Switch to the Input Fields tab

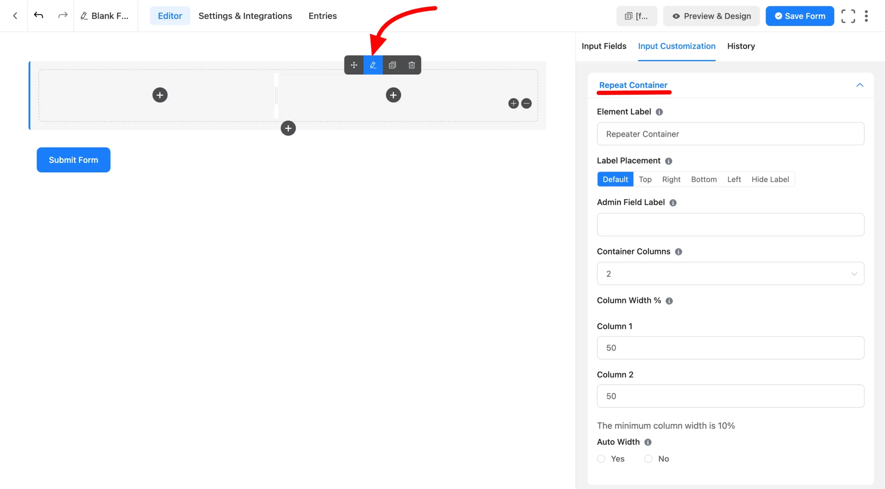tap(604, 46)
